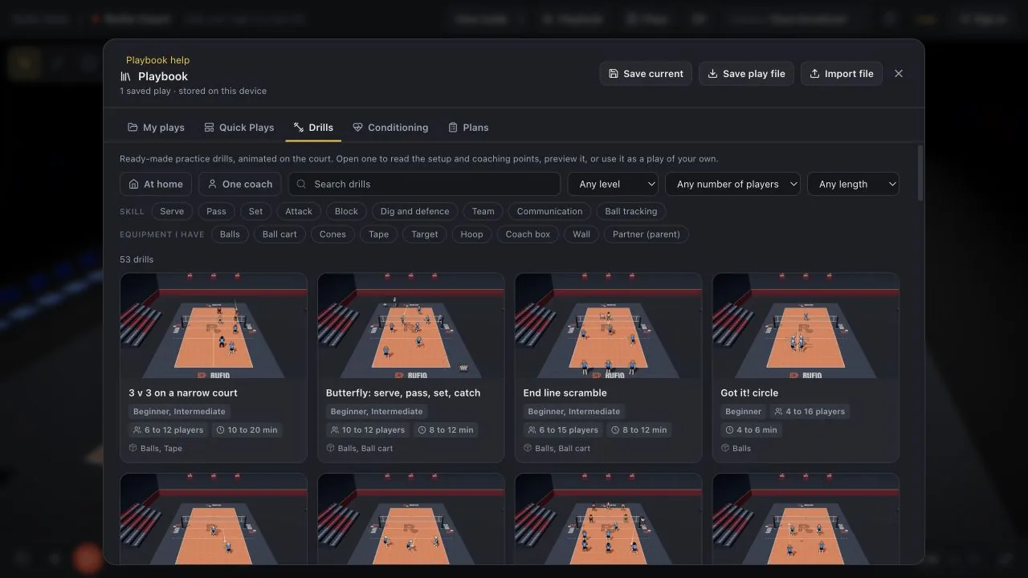1028x578 pixels.
Task: Toggle the At home filter
Action: tap(156, 184)
